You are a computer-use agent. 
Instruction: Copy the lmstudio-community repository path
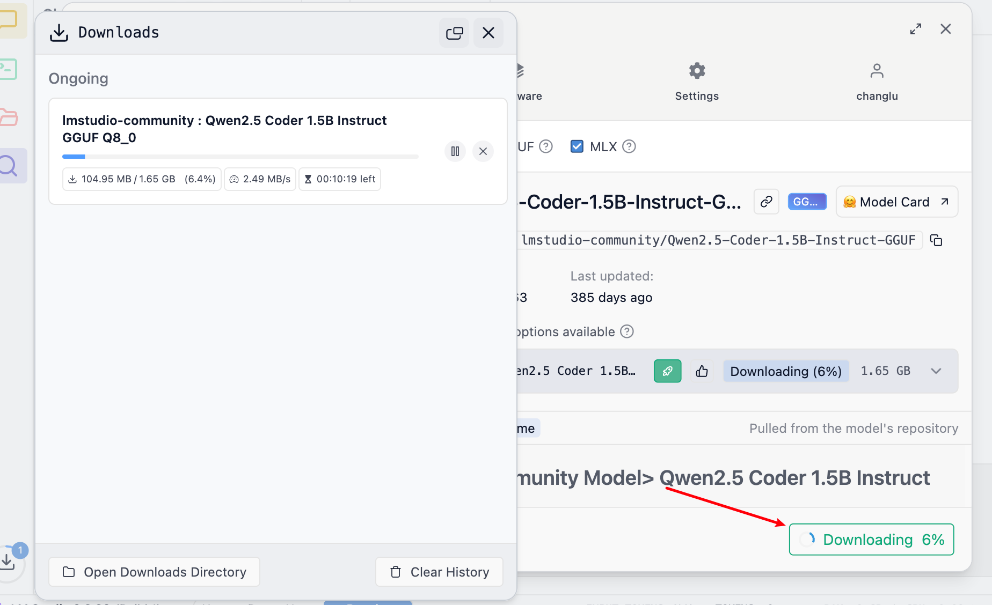[936, 240]
